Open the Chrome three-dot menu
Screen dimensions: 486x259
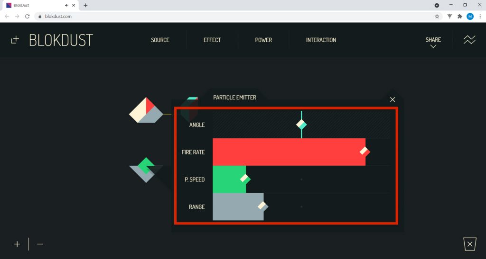(x=480, y=17)
